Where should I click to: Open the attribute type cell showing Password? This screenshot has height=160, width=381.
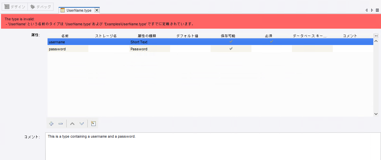149,49
